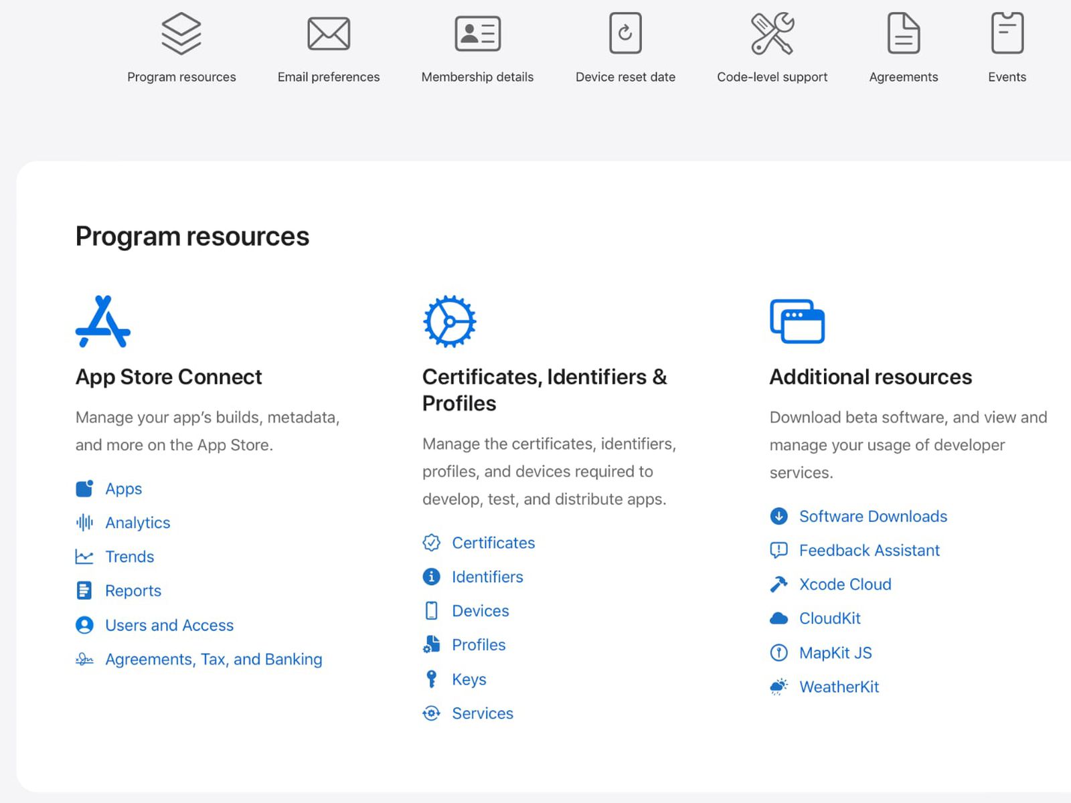Open the Feedback Assistant link
Screen dimensions: 1071x803
869,551
